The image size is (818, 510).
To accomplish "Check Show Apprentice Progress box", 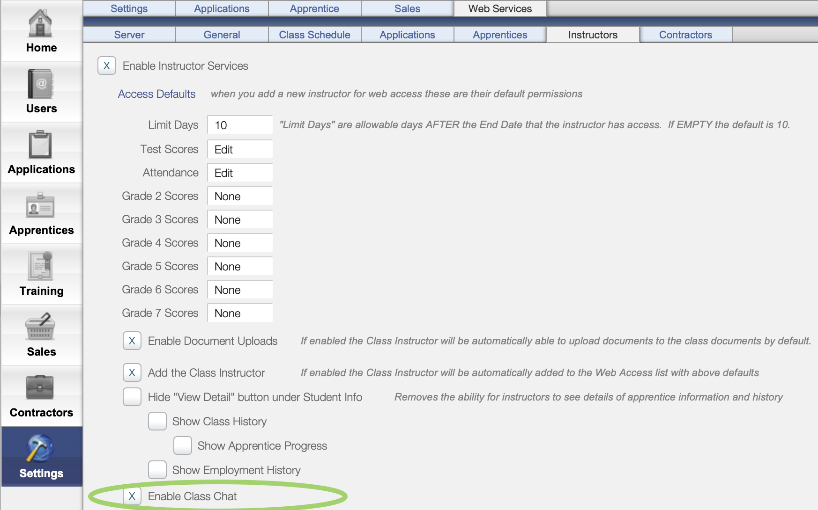I will pyautogui.click(x=183, y=446).
